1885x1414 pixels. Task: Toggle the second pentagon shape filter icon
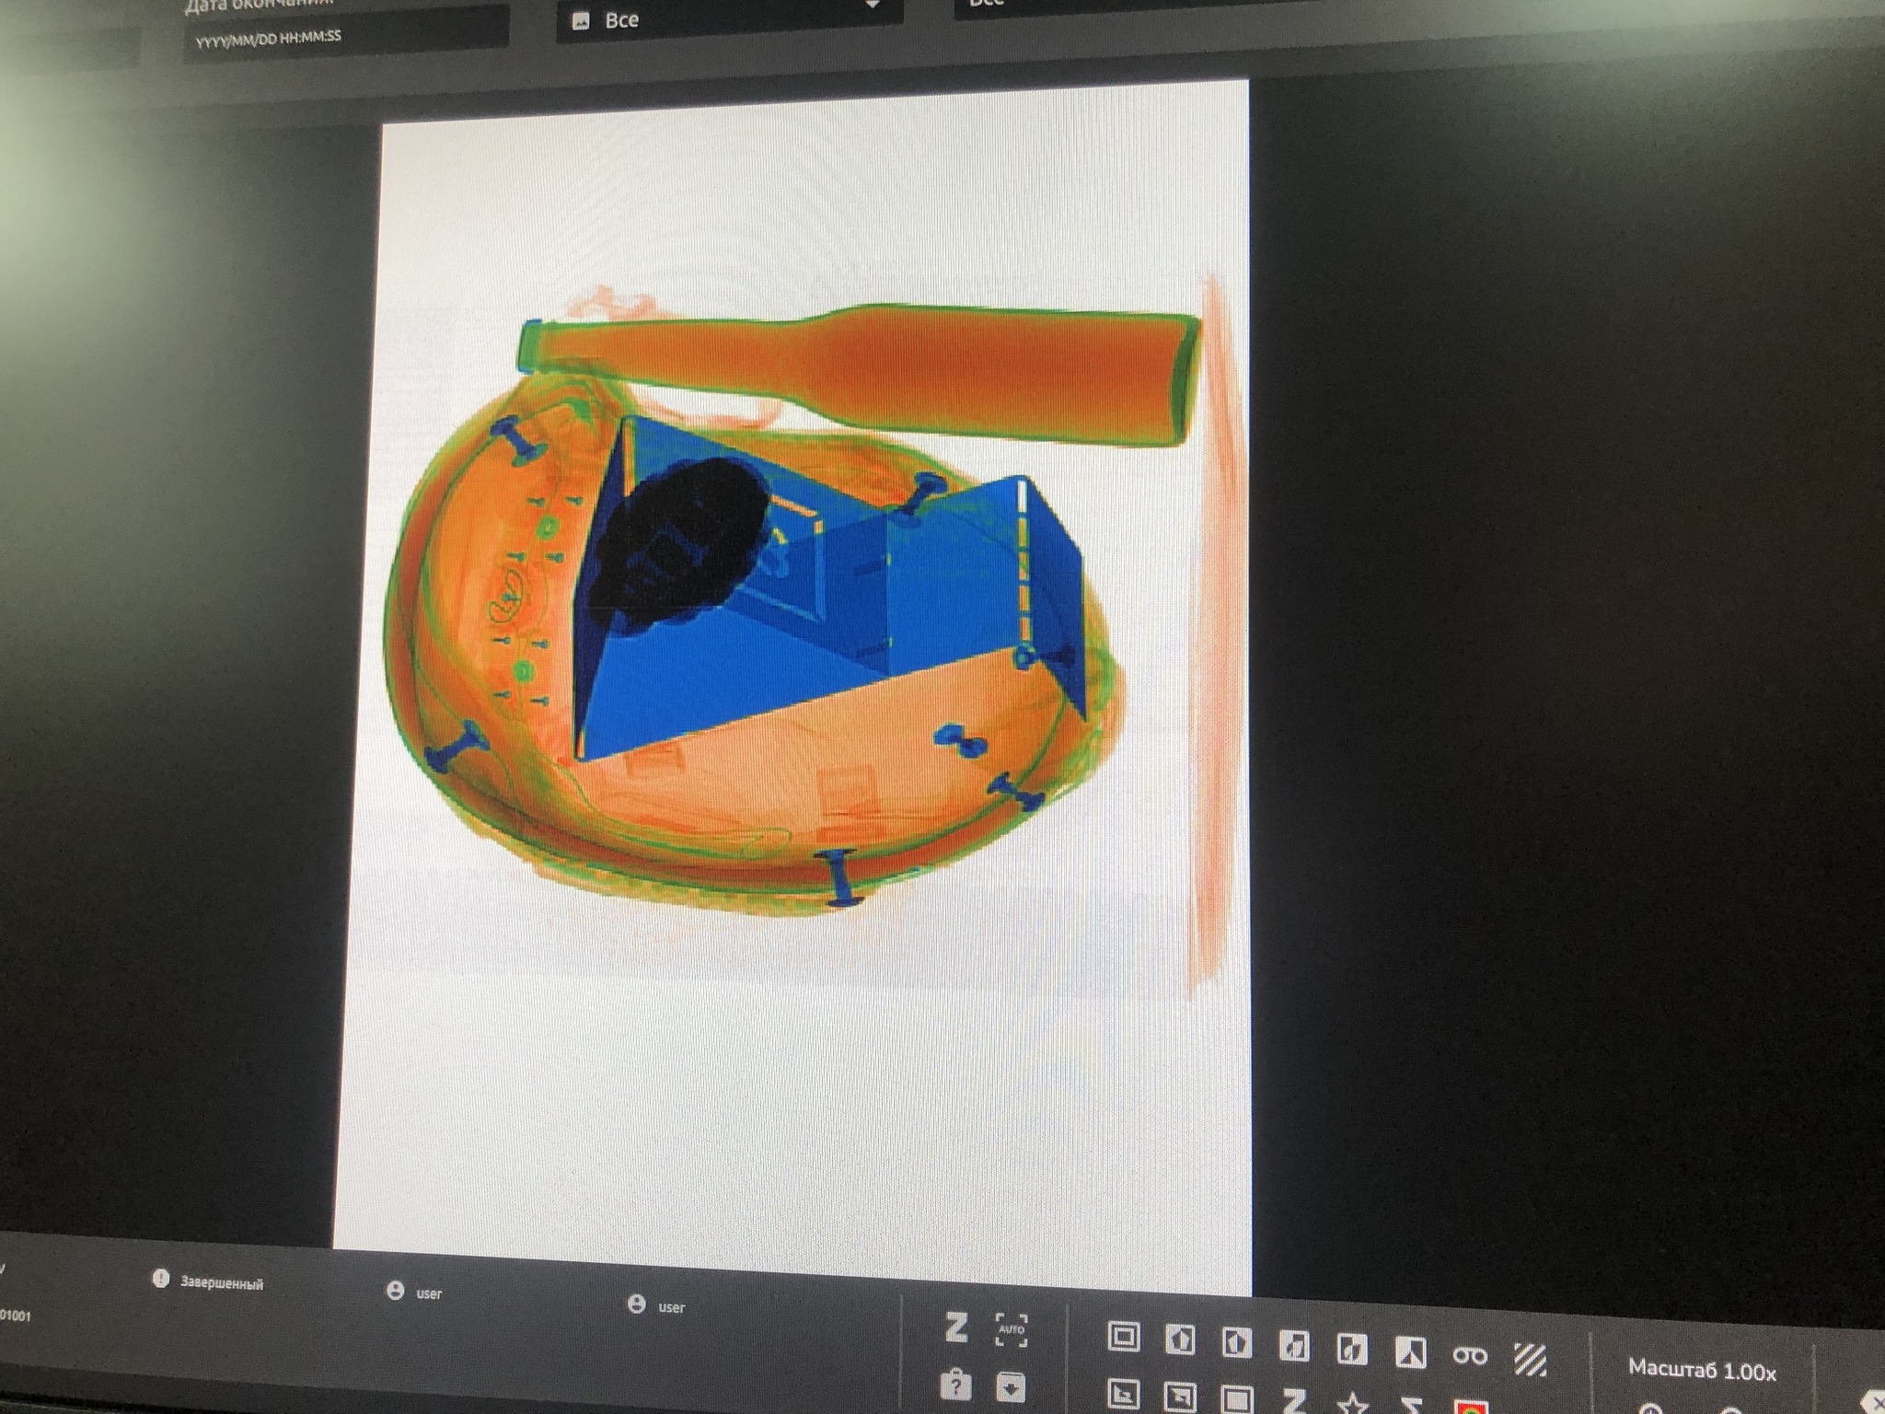(1236, 1342)
